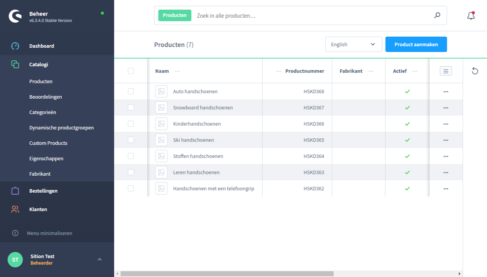Go to Fabrikant menu item
Screen dimensions: 487x277
tap(40, 174)
